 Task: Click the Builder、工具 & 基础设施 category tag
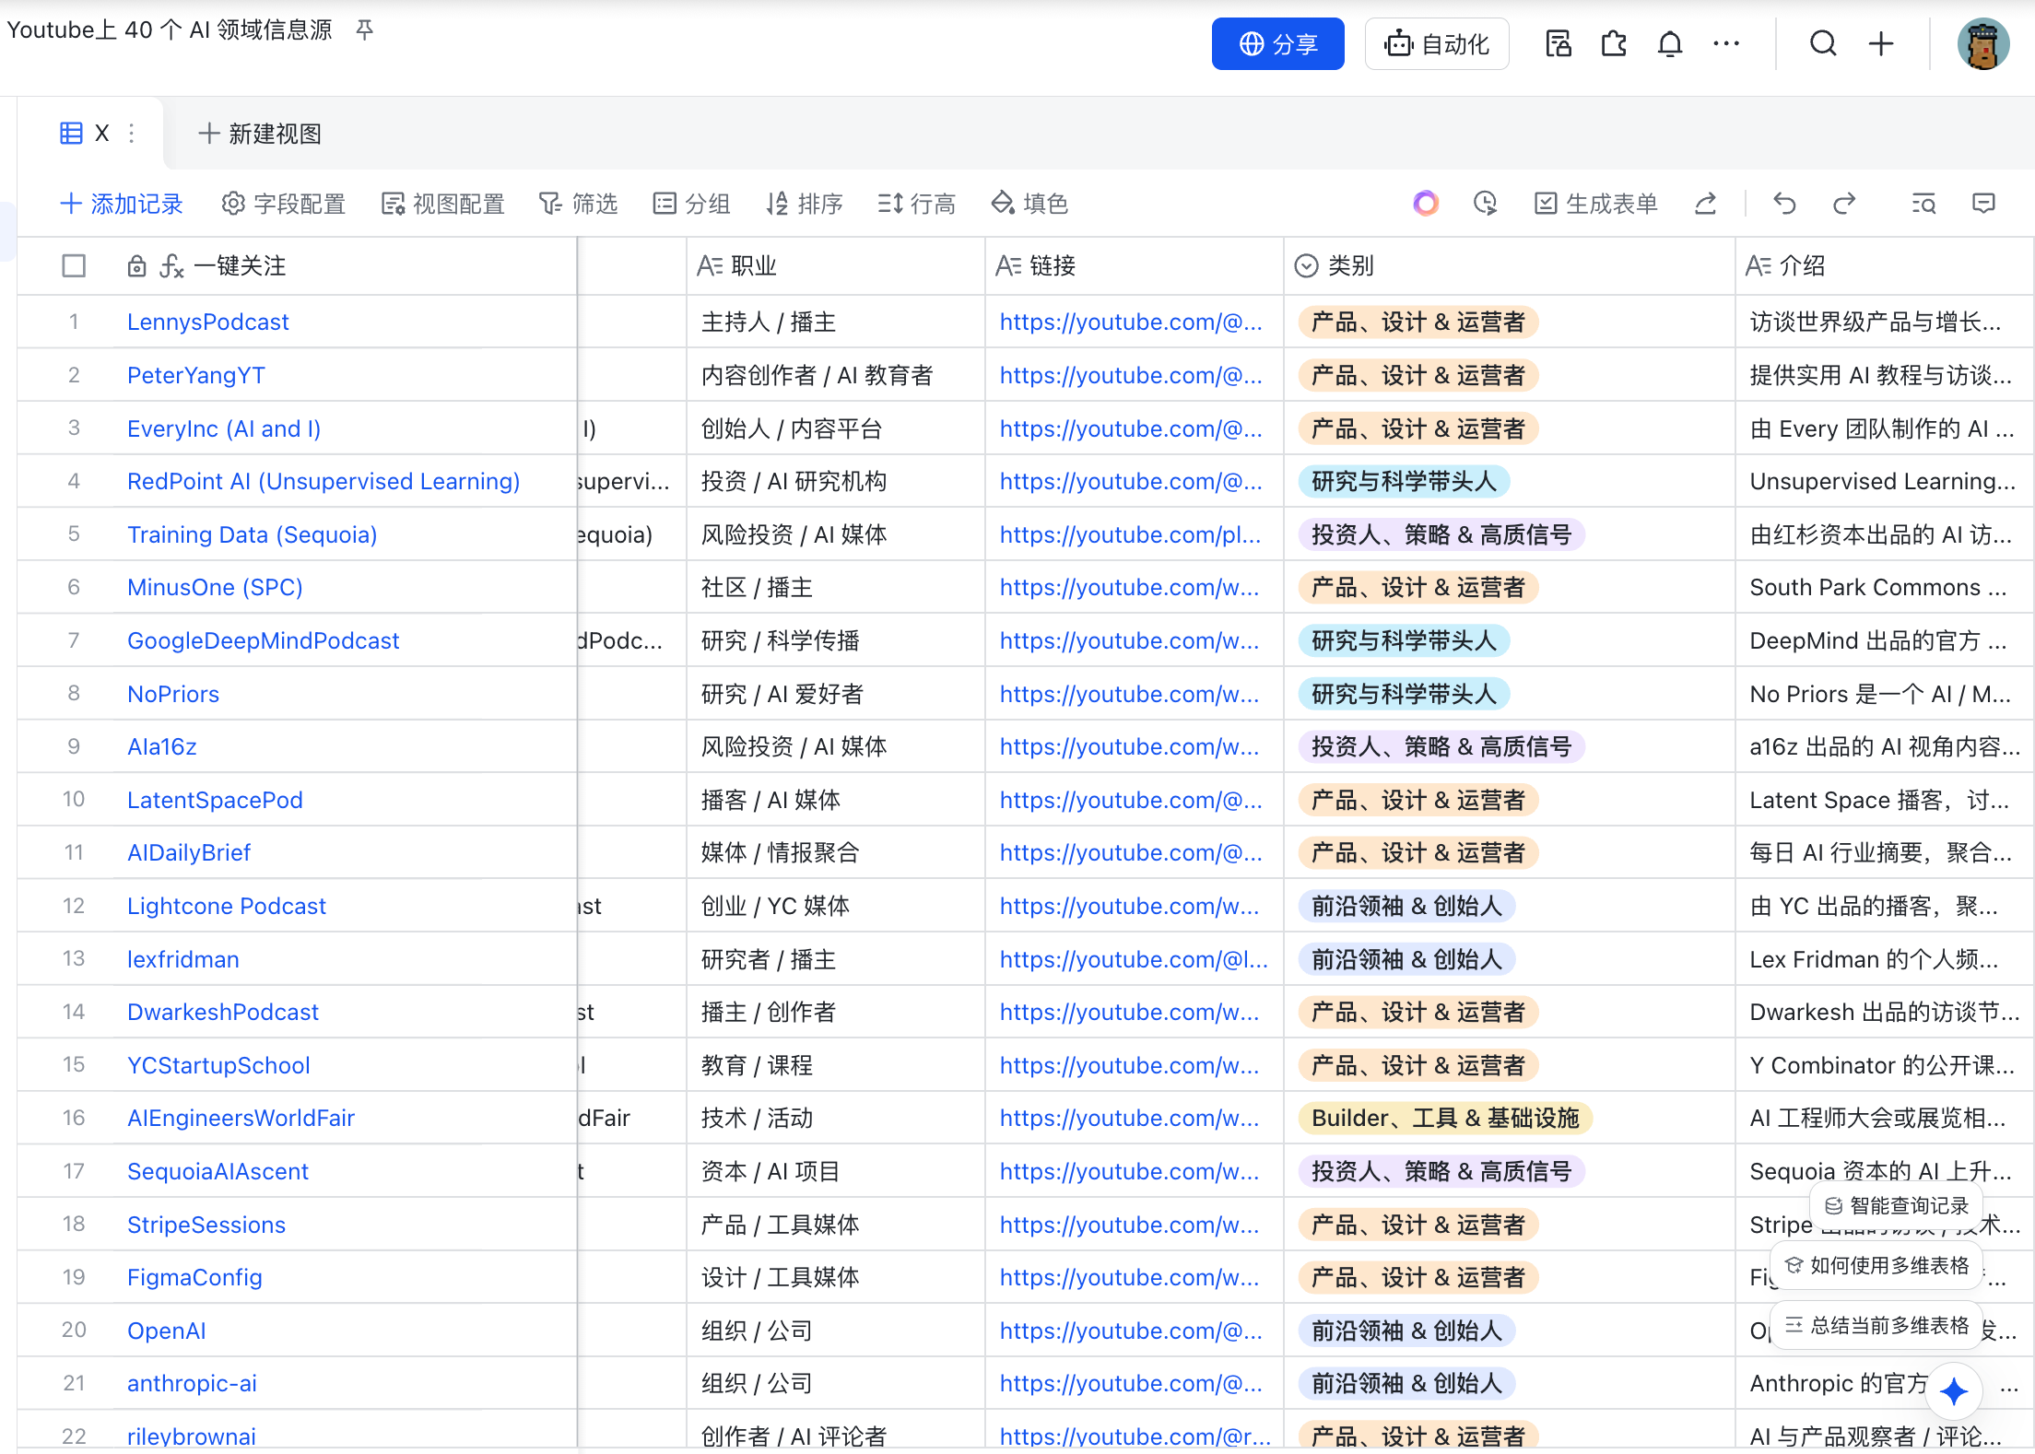click(x=1445, y=1119)
